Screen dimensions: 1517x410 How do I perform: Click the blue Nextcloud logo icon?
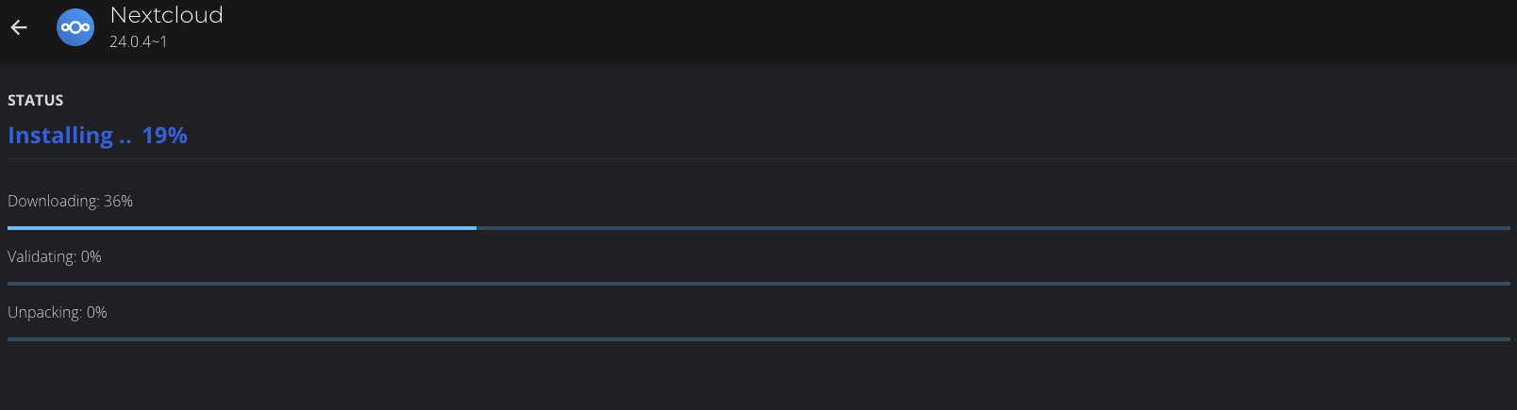click(x=75, y=27)
